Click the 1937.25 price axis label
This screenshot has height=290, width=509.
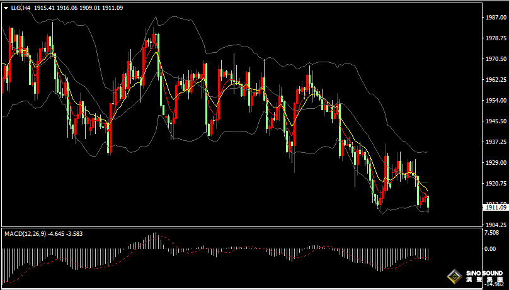point(493,142)
